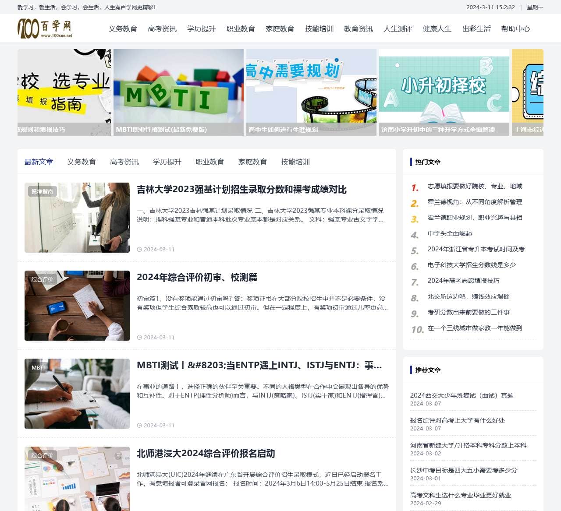This screenshot has height=511, width=561.
Task: Switch to the 高考资讯 article tab
Action: [124, 162]
